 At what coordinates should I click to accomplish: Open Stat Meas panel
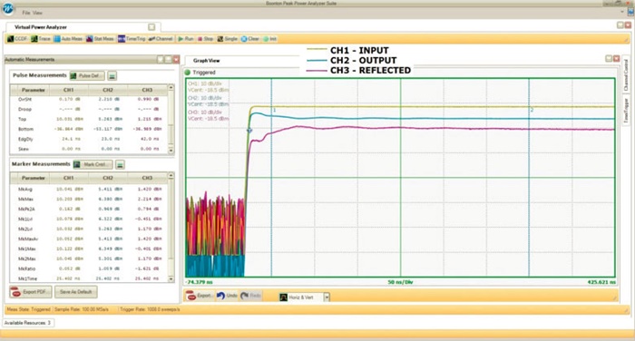click(100, 39)
